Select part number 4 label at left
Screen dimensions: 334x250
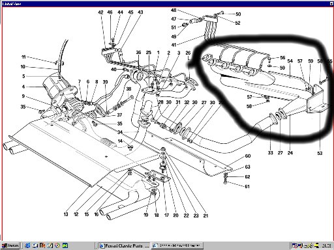coord(23,87)
